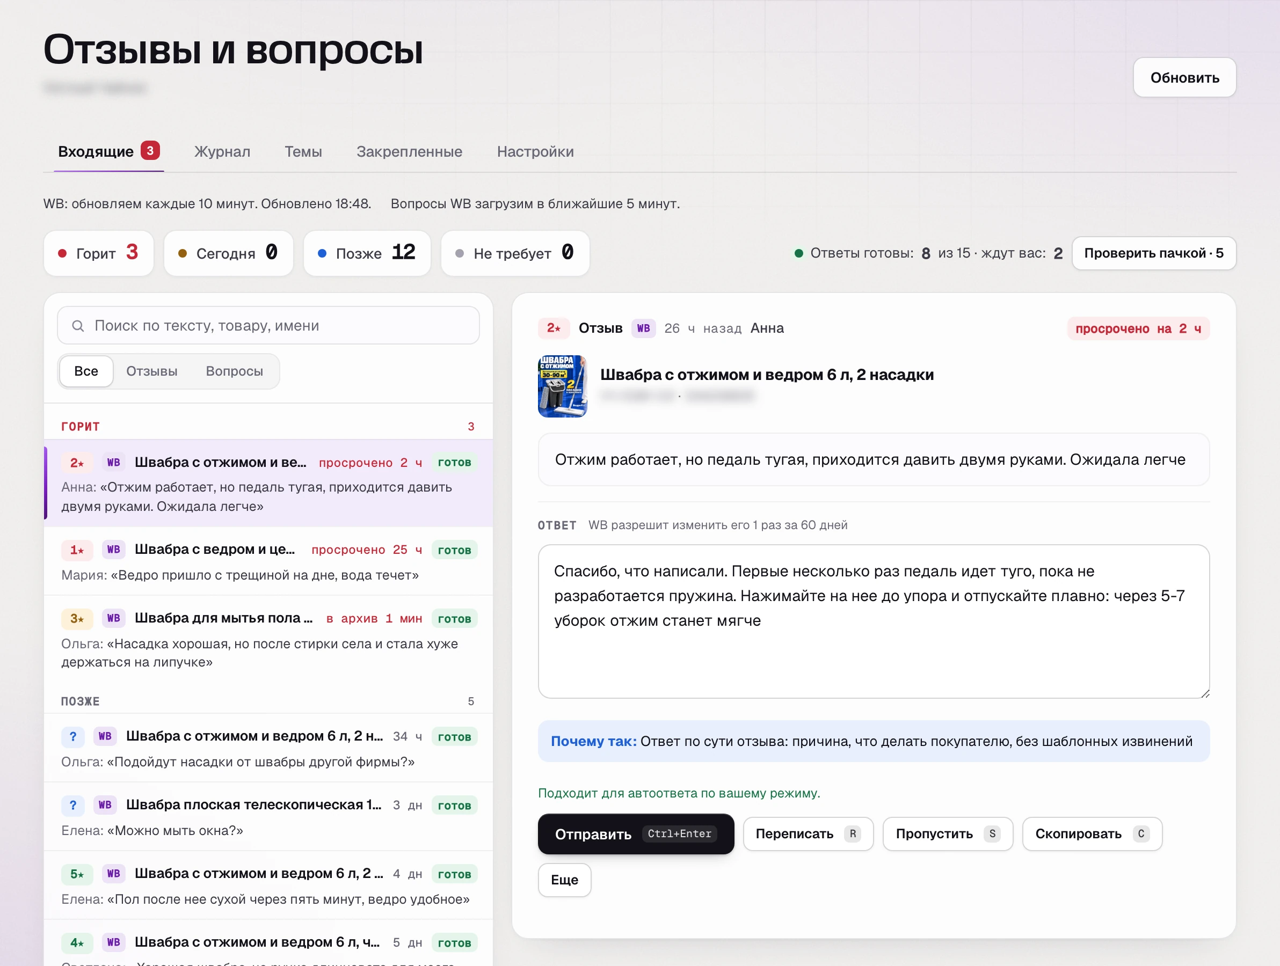Open Ольга's question about other-brand nozzles

click(268, 748)
